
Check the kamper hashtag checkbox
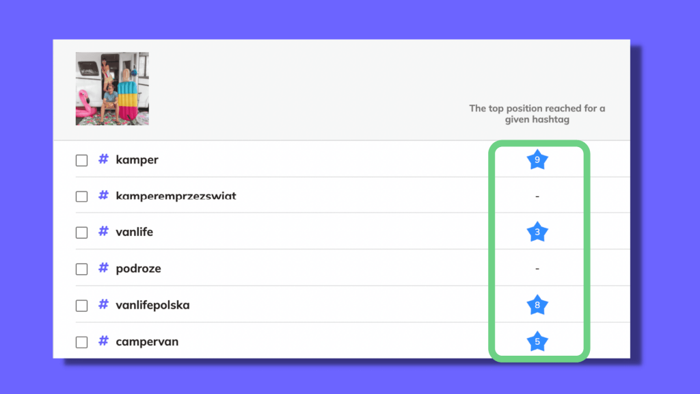point(81,160)
